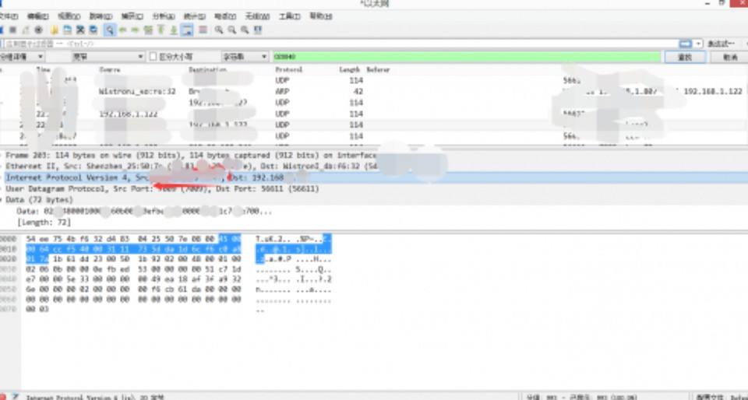Restart the current capture icon

pyautogui.click(x=26, y=30)
